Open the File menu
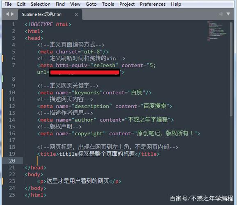 (x=8, y=4)
